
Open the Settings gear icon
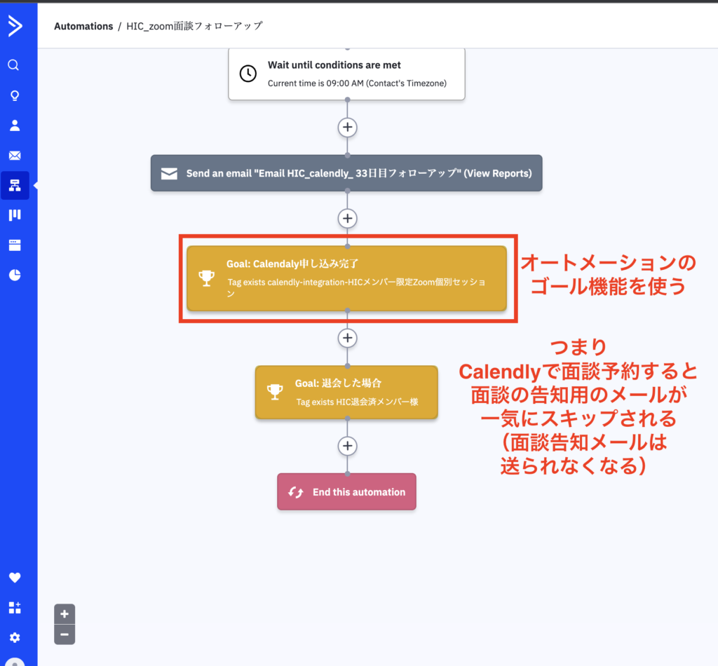coord(15,638)
